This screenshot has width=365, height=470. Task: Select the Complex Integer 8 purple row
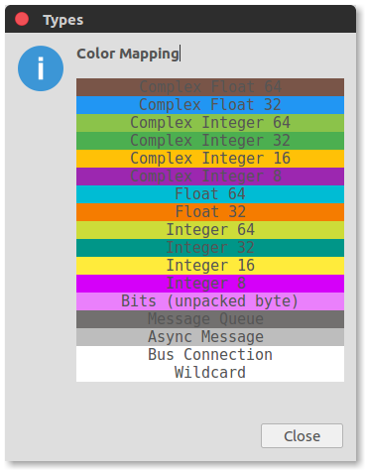(x=210, y=176)
